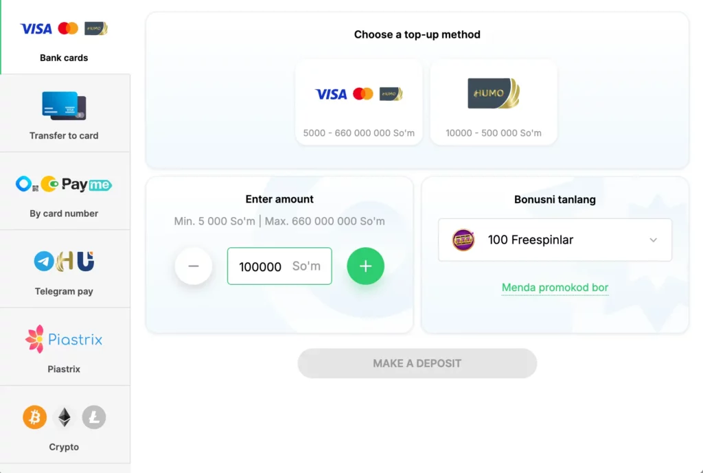Viewport: 703px width, 473px height.
Task: Expand bonus list using the chevron arrow
Action: (x=653, y=240)
